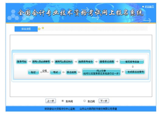Click the 报考人员必读事项 flow step

pos(41,62)
